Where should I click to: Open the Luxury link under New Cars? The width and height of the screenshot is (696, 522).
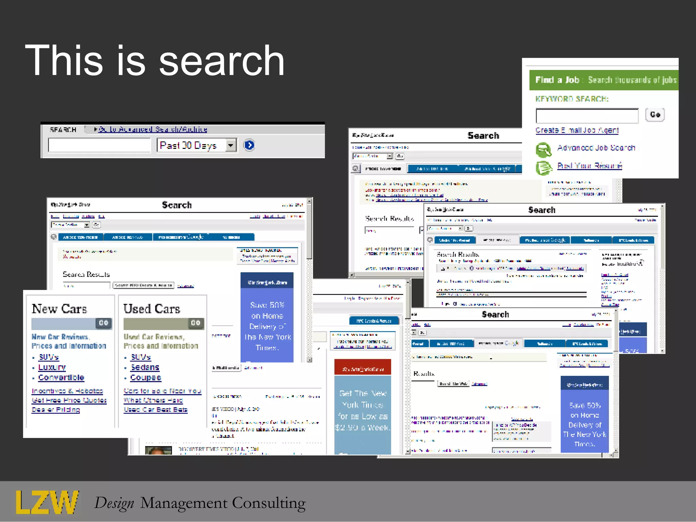point(52,367)
